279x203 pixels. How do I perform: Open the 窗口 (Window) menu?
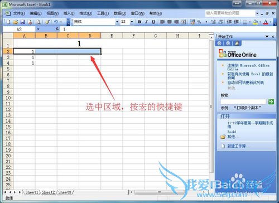point(137,13)
